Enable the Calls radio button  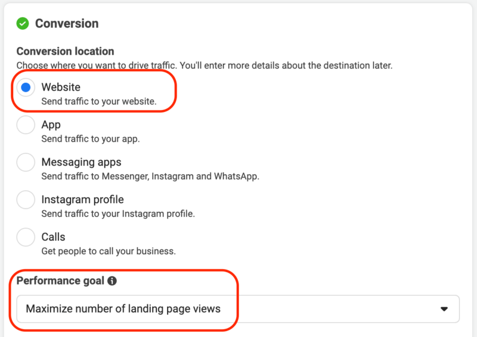(26, 238)
